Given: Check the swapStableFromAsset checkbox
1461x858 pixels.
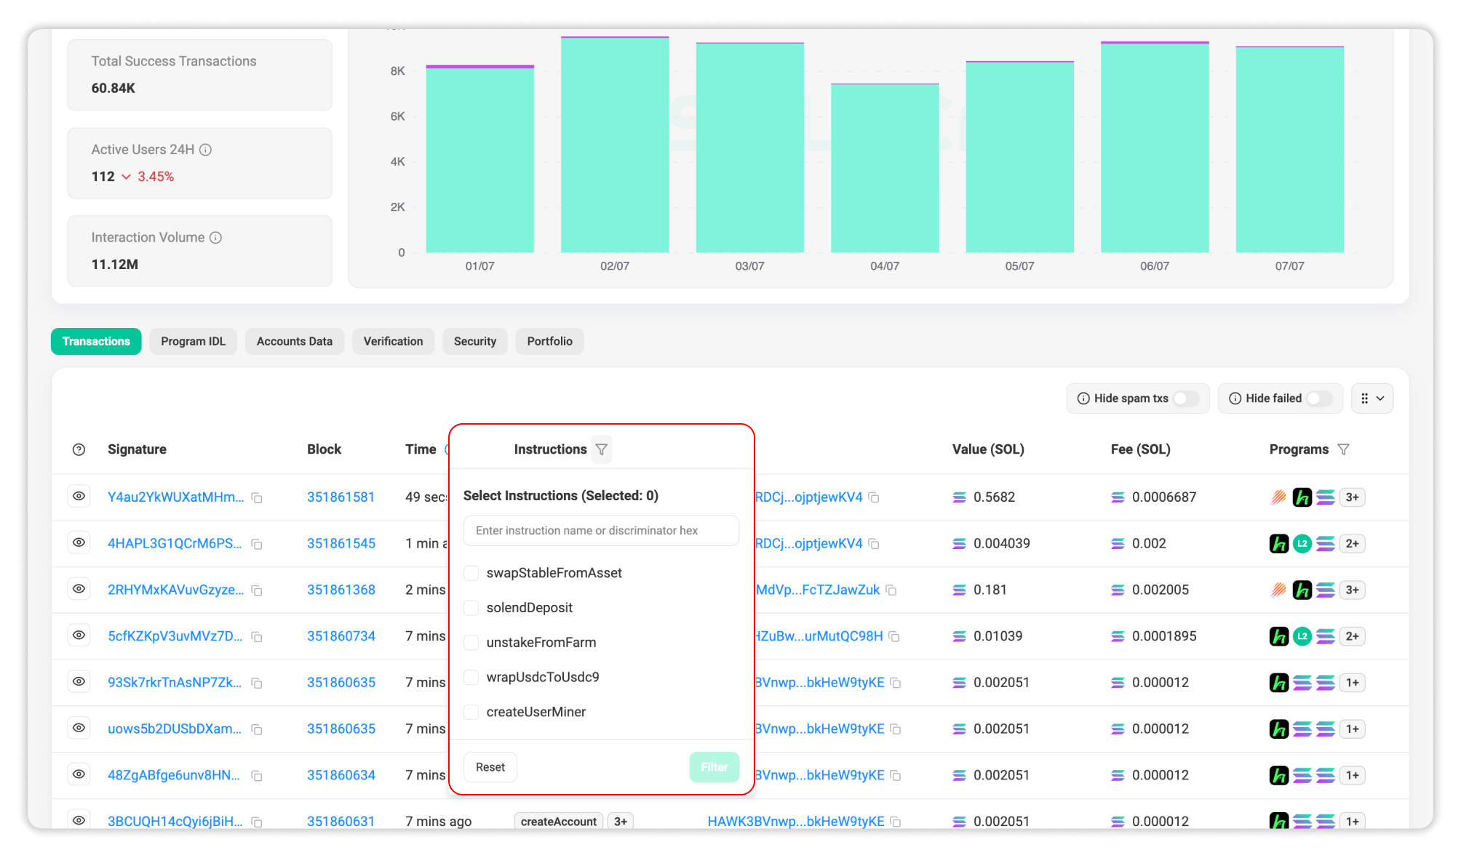Looking at the screenshot, I should point(471,573).
